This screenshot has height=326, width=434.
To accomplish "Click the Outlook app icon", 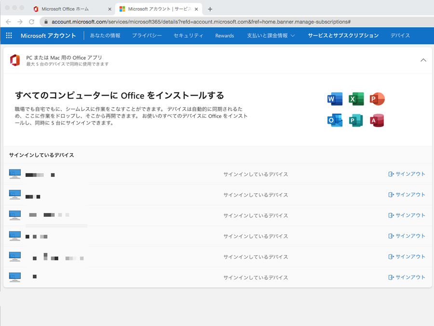I will coord(335,120).
